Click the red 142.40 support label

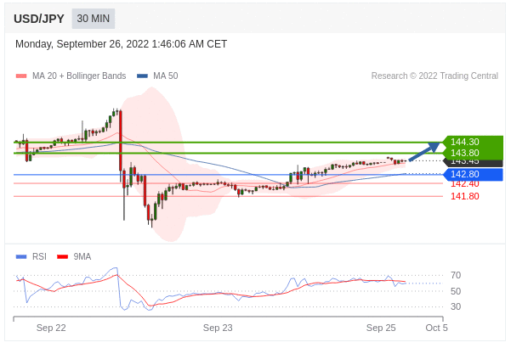(465, 184)
